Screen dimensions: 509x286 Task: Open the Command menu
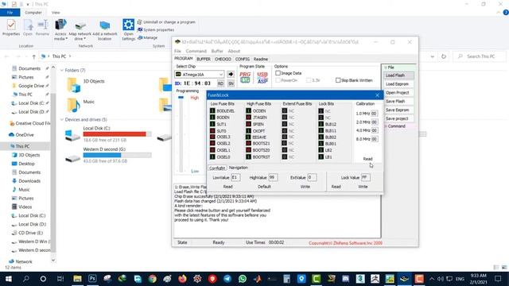(x=196, y=51)
